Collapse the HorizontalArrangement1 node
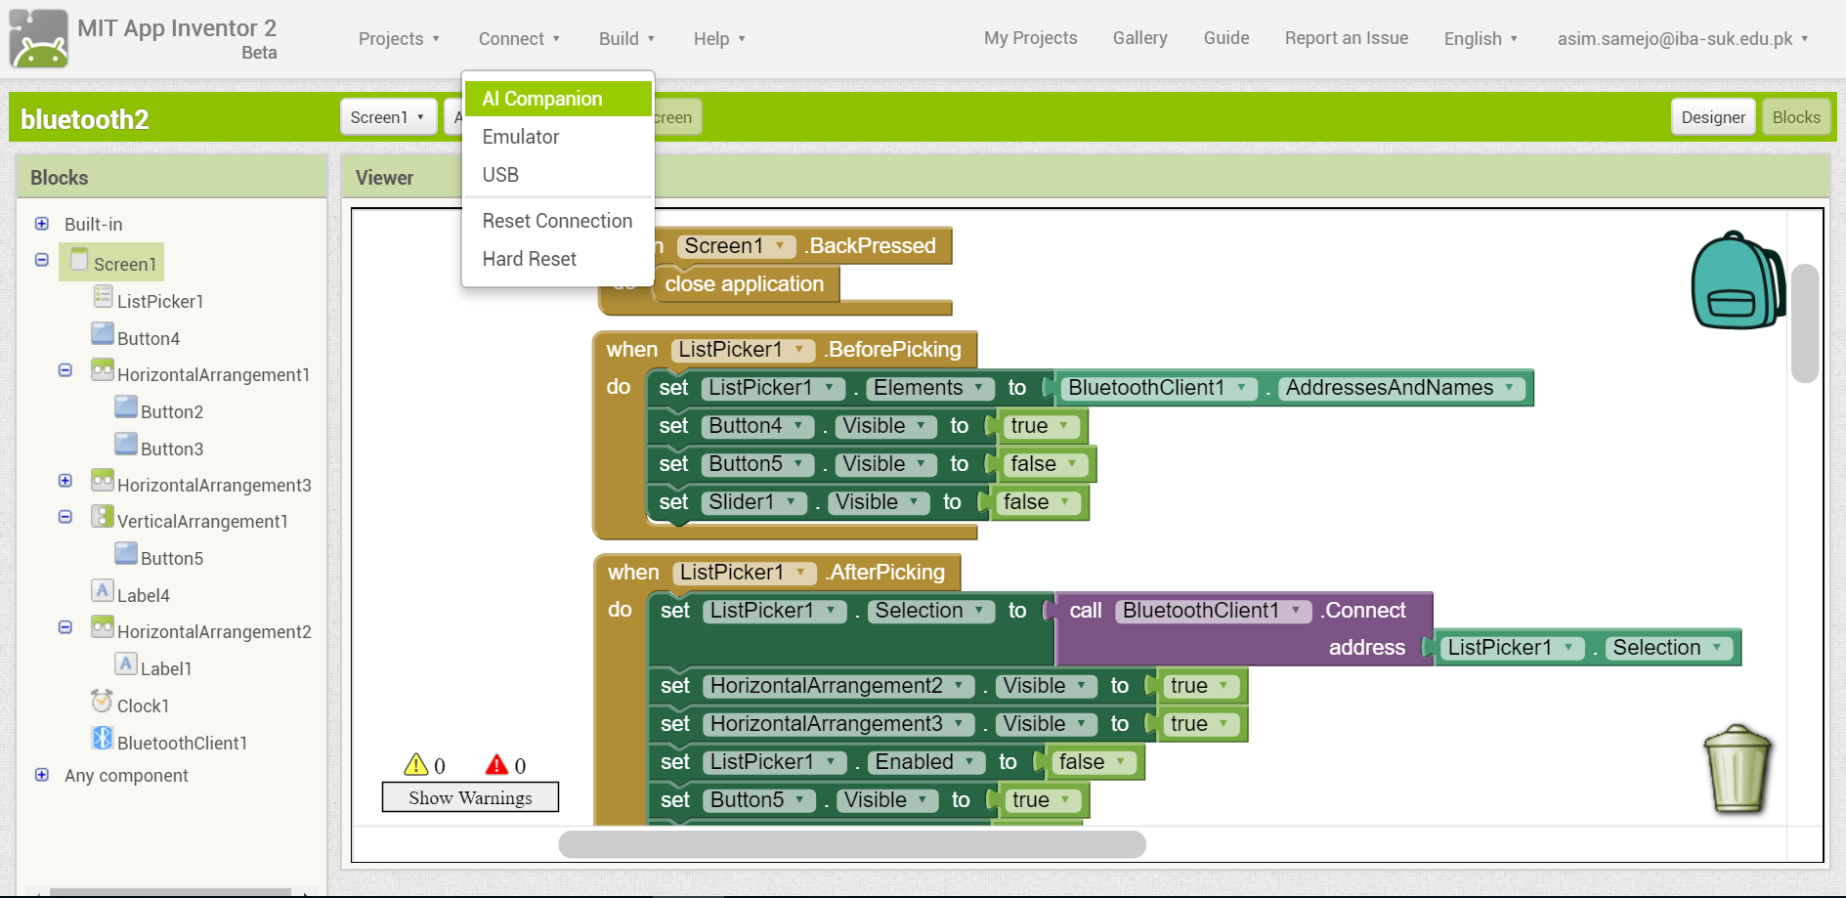The width and height of the screenshot is (1846, 898). 65,370
